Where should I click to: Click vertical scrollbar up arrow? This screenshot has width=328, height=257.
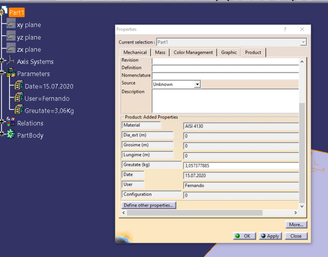(x=302, y=62)
